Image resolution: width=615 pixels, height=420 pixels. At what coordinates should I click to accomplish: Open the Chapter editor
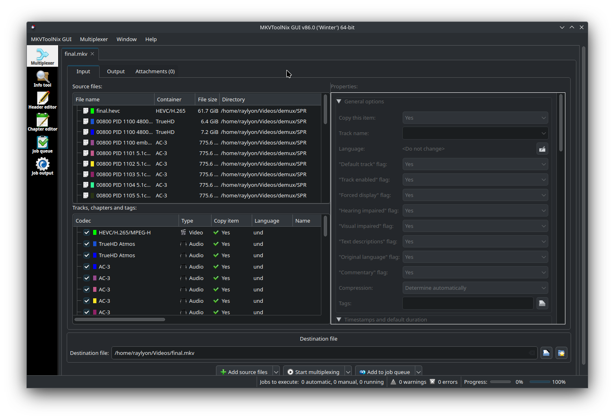pos(42,122)
